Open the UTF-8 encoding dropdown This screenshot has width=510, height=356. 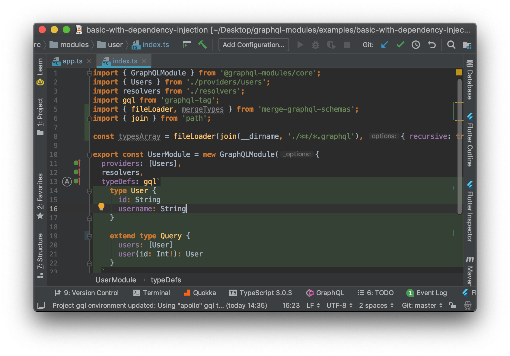click(x=339, y=305)
